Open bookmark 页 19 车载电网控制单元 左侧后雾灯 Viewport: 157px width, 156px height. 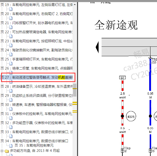coord(37,5)
